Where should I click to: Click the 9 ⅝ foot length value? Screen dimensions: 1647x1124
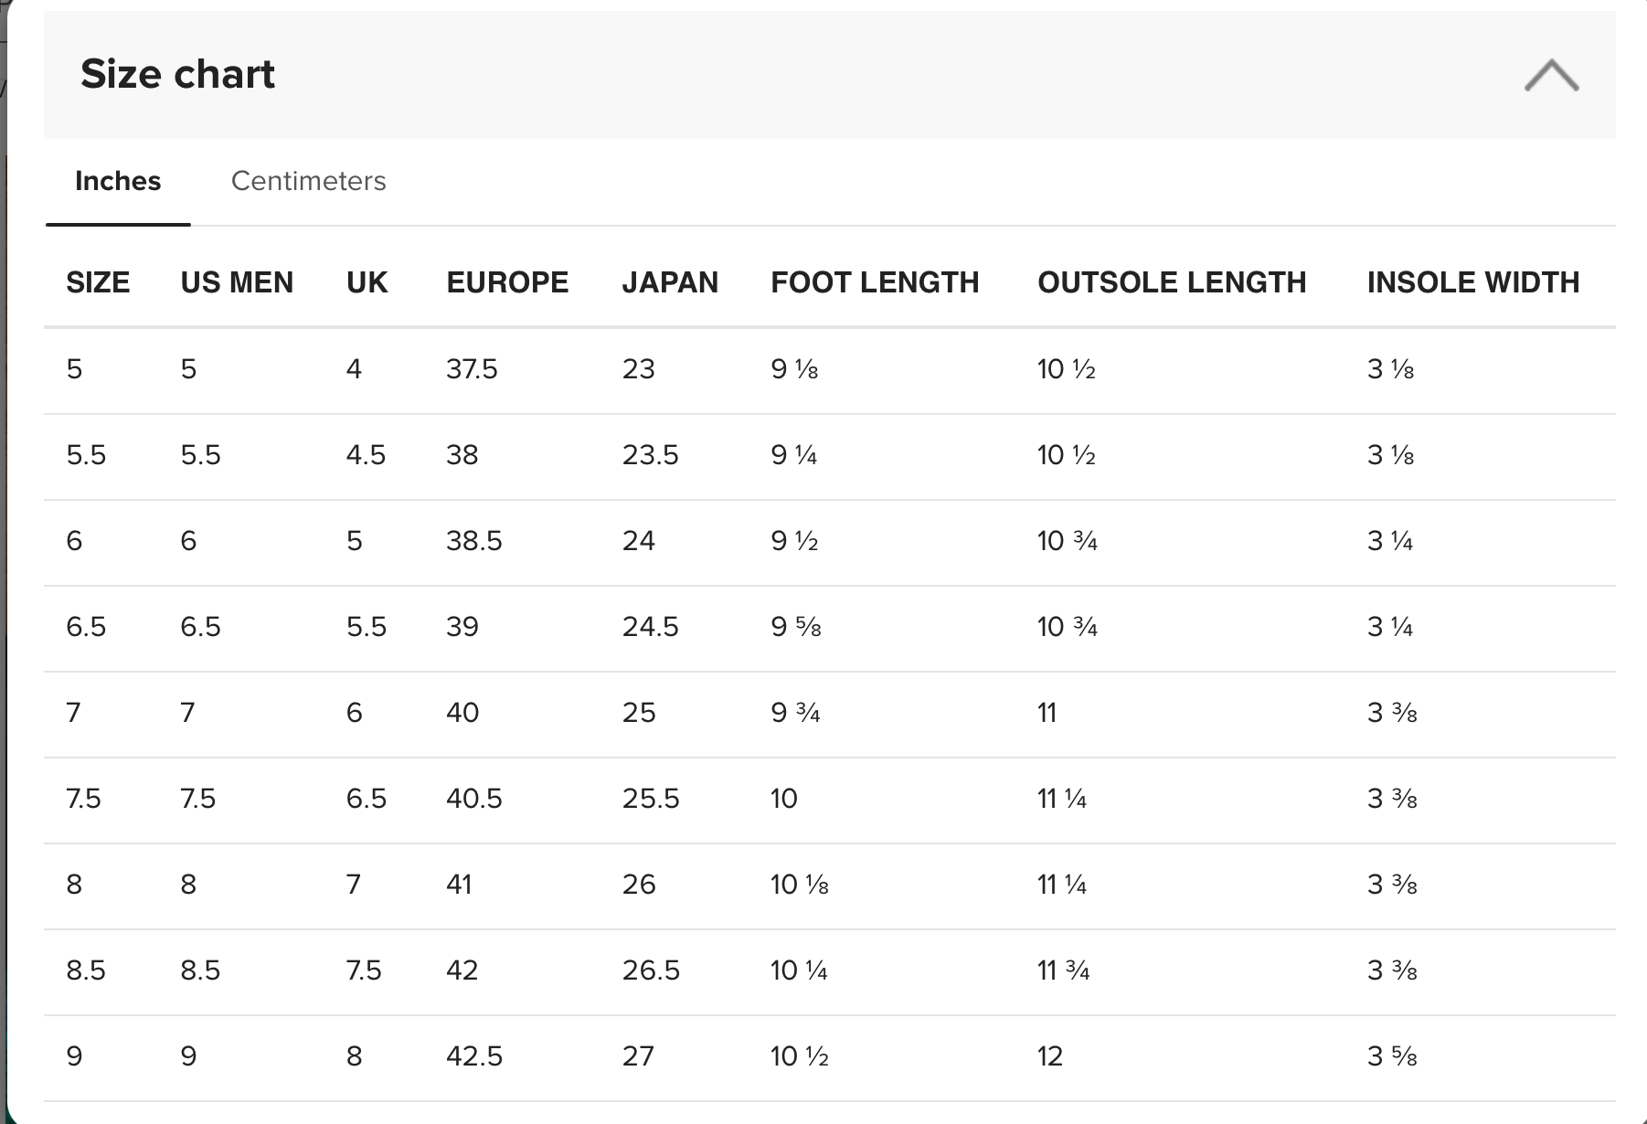(x=795, y=627)
